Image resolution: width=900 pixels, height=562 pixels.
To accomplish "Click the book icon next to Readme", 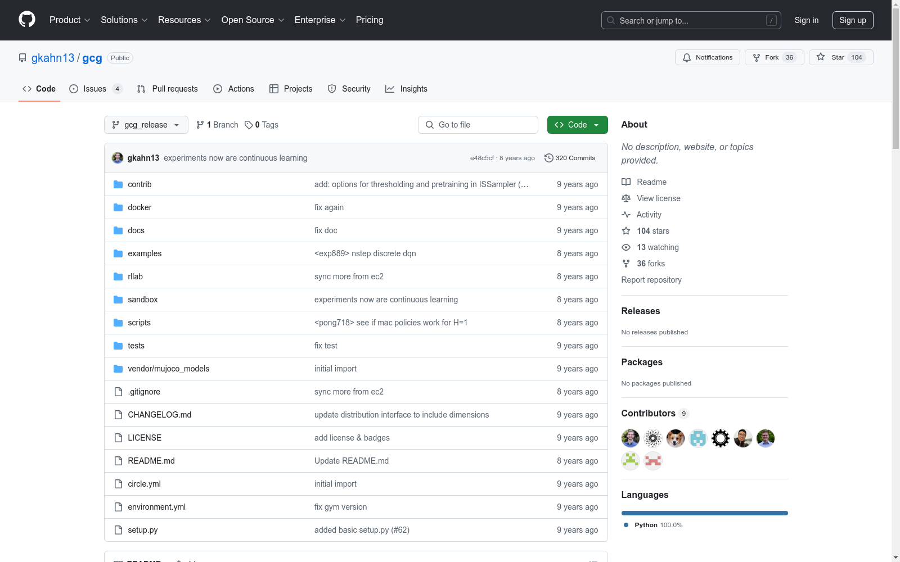I will [626, 182].
